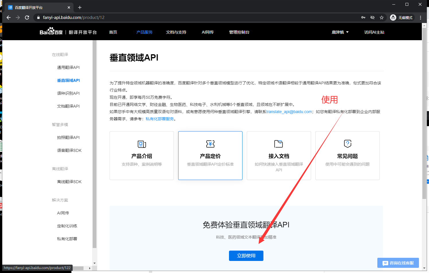The image size is (429, 273).
Task: Open the 产品介绍 card title
Action: coord(142,156)
